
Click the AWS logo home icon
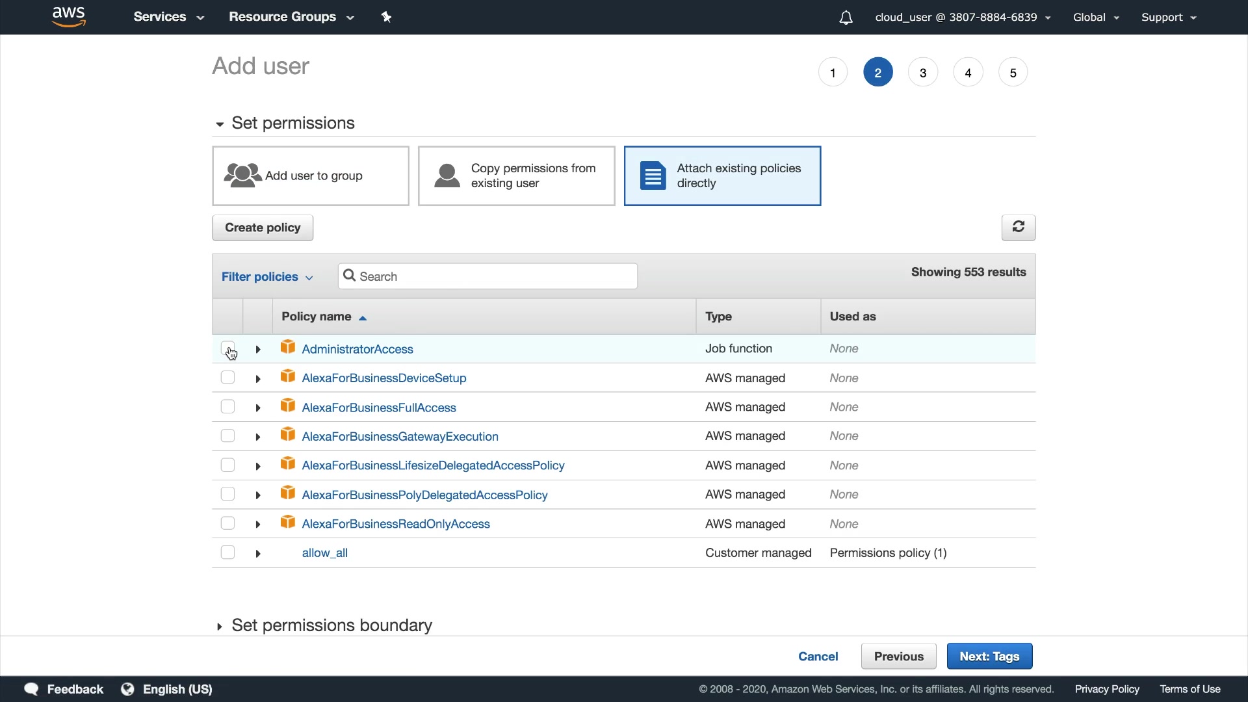68,17
